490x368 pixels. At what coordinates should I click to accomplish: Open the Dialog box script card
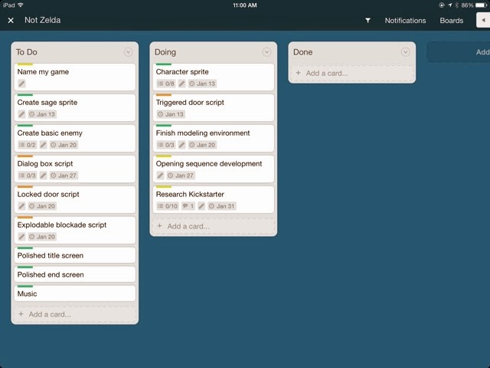(x=75, y=169)
